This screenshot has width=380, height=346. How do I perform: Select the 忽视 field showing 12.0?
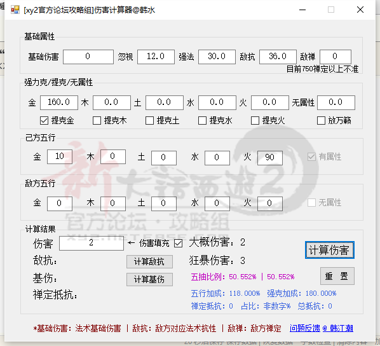coord(156,57)
